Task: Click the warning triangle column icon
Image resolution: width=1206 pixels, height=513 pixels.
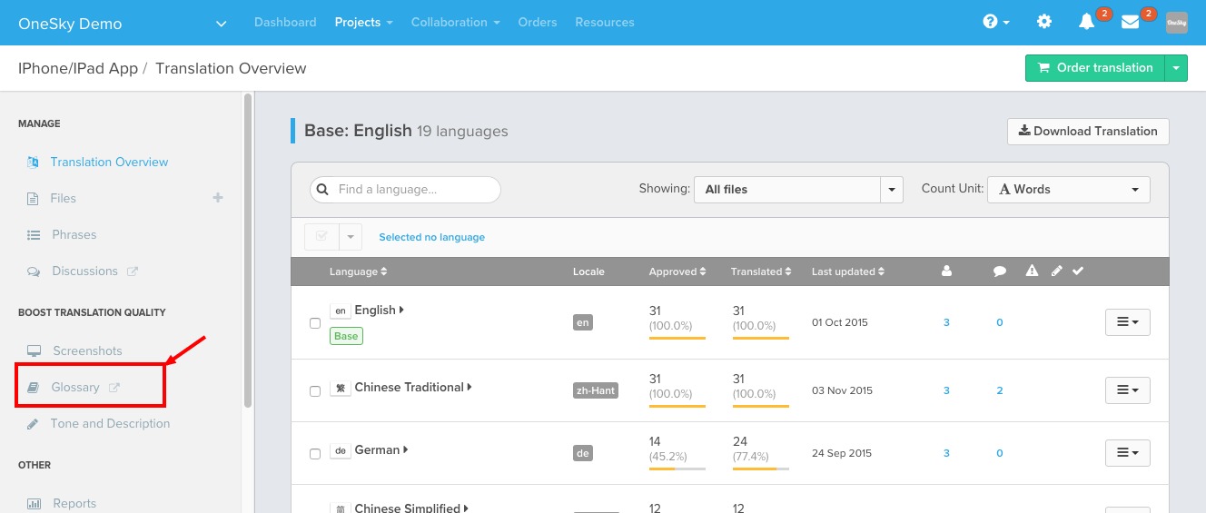Action: pyautogui.click(x=1032, y=271)
